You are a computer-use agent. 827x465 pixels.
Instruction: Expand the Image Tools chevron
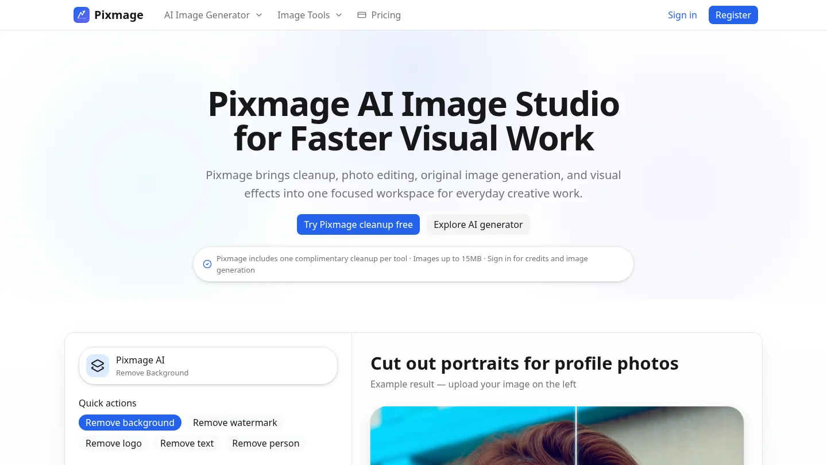click(339, 15)
